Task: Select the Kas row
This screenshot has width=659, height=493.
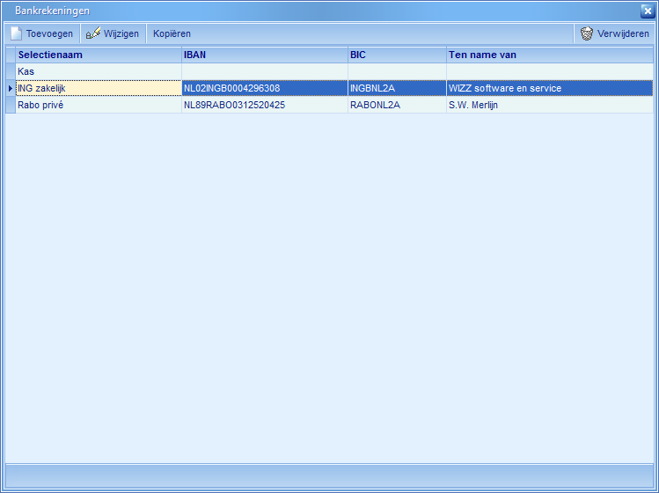Action: pyautogui.click(x=97, y=71)
